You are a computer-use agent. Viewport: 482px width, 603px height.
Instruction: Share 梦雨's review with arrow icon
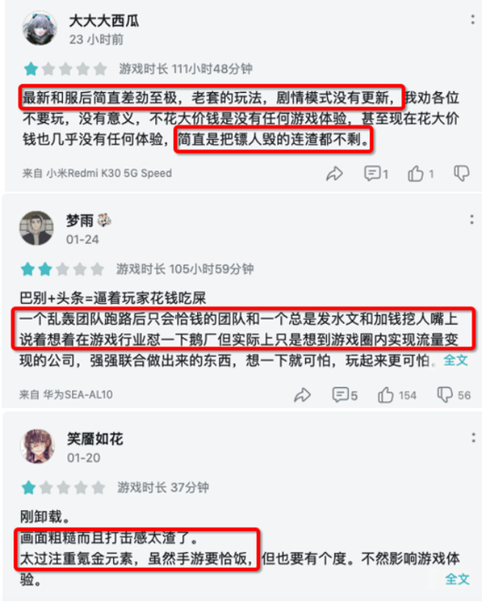point(302,395)
